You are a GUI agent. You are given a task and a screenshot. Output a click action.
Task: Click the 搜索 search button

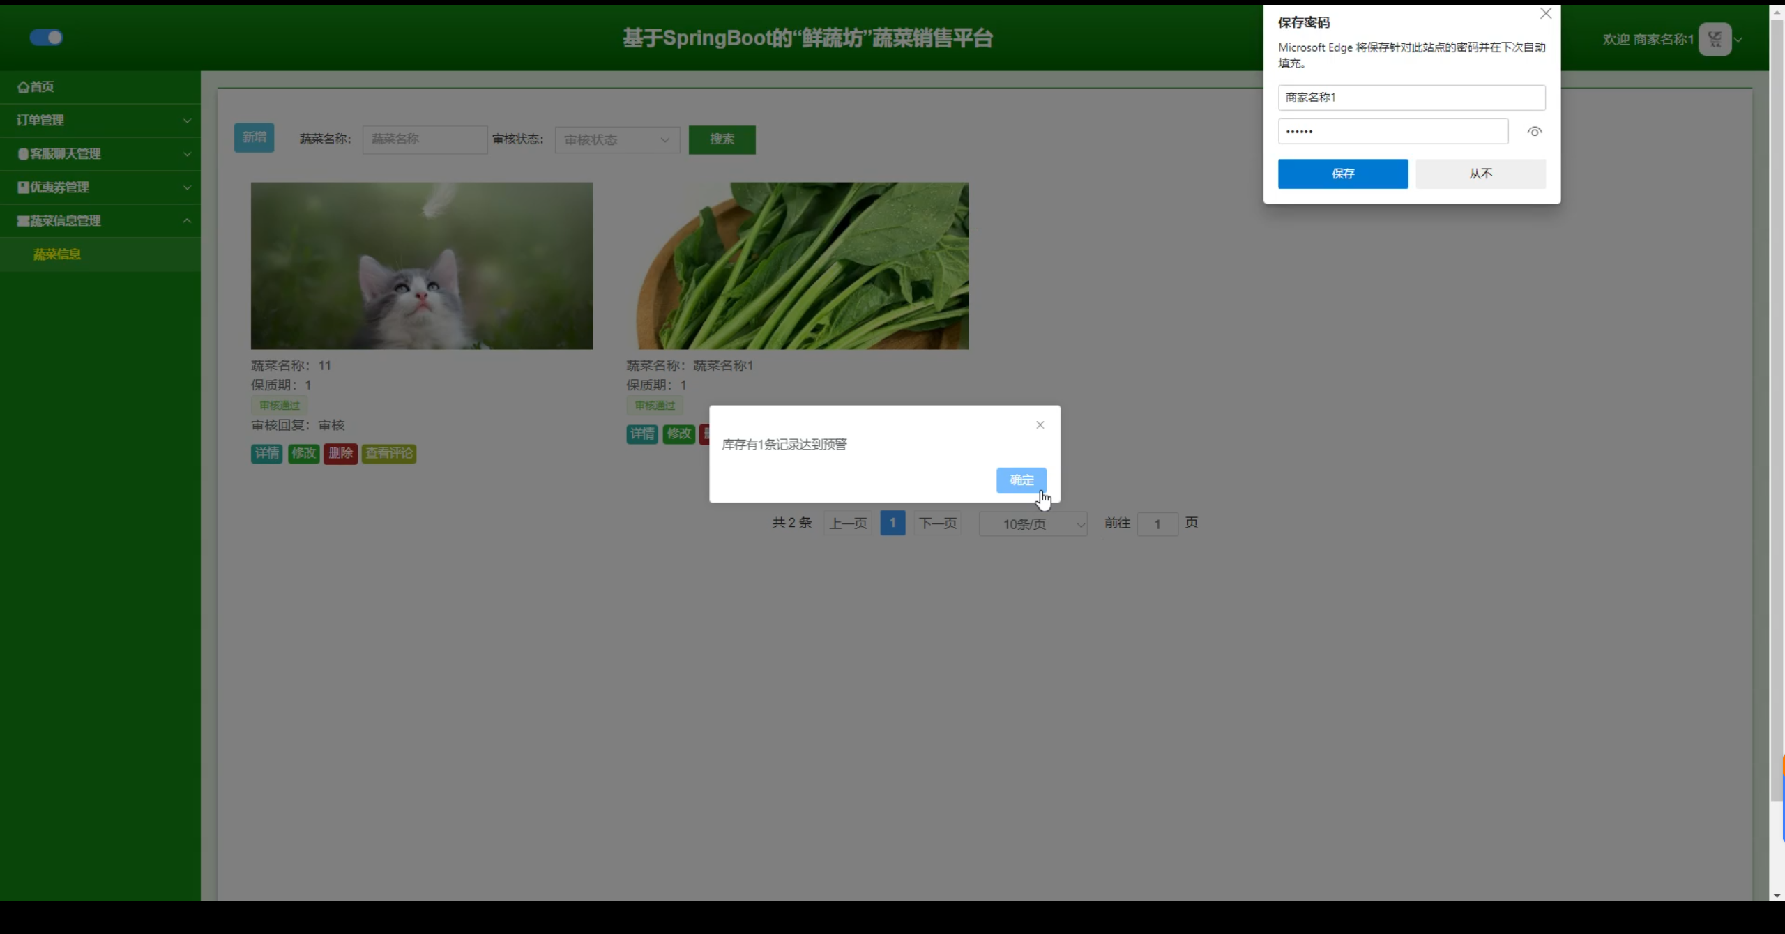(722, 139)
